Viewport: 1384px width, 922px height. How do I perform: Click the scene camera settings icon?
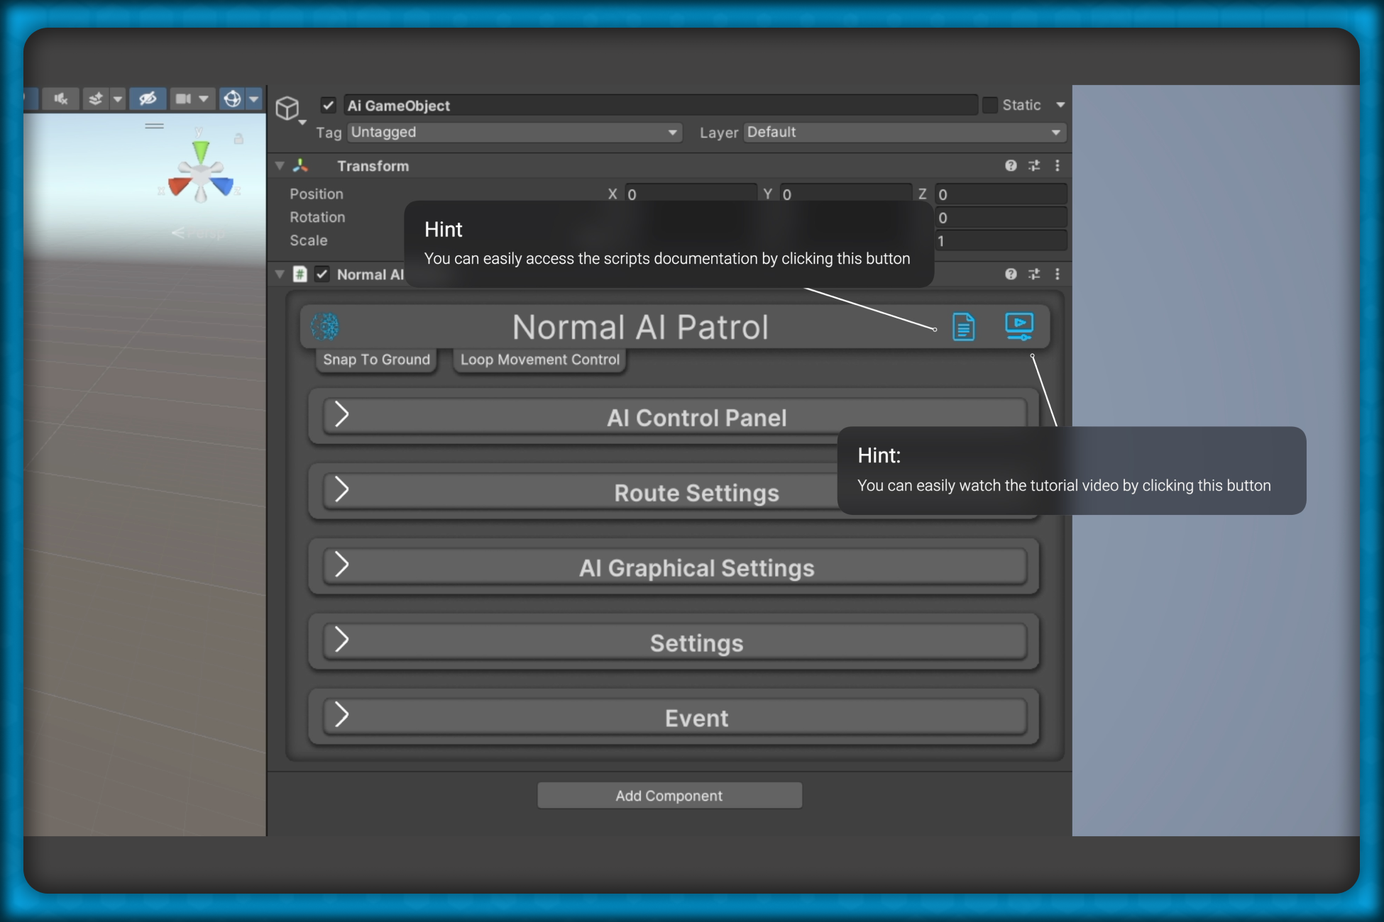[x=183, y=99]
